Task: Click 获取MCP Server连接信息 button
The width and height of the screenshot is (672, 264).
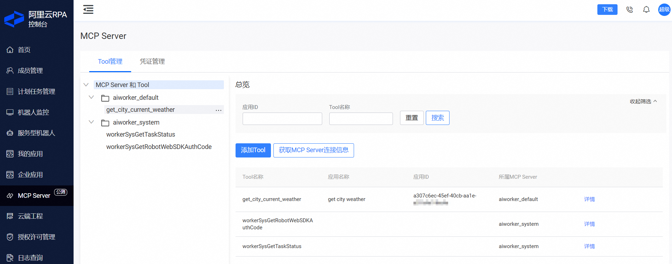Action: (314, 150)
